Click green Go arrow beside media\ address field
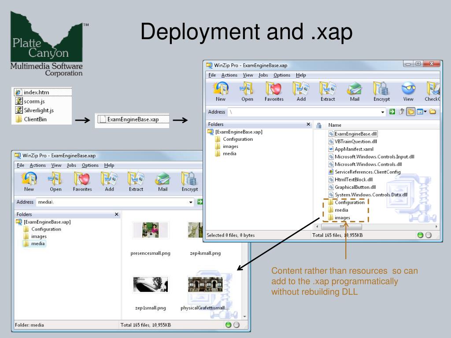451x338 pixels. 200,202
